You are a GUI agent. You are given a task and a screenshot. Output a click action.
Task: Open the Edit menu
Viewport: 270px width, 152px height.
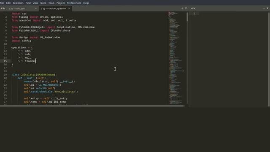[x=8, y=3]
